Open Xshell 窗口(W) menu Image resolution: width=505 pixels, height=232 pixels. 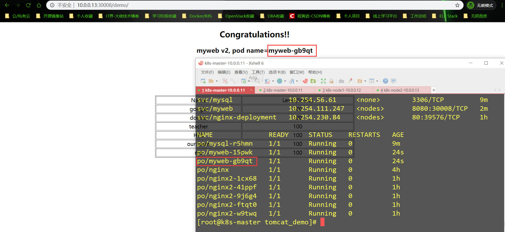[x=297, y=72]
